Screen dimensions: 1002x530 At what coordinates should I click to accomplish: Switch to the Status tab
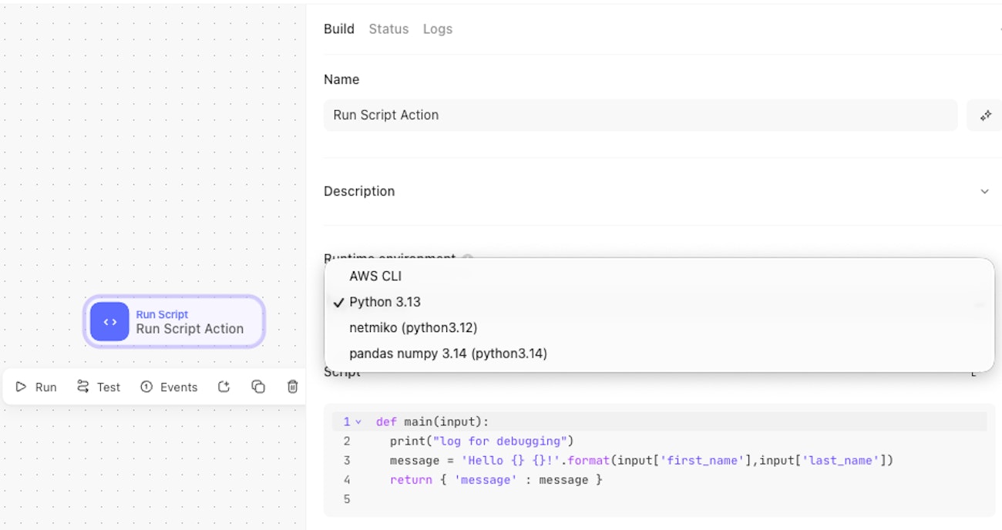pyautogui.click(x=388, y=29)
